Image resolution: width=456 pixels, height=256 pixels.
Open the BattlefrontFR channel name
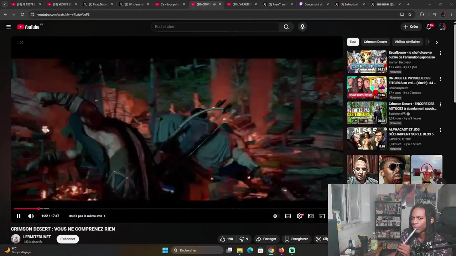point(398,114)
